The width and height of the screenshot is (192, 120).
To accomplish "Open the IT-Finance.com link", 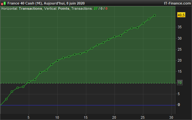I will 177,3.
